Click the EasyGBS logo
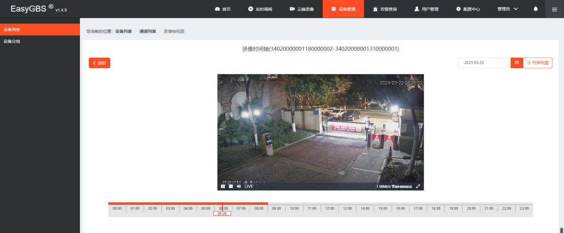The height and width of the screenshot is (233, 564). coord(32,8)
